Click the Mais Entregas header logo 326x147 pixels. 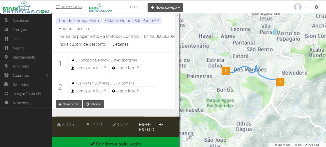(x=101, y=8)
